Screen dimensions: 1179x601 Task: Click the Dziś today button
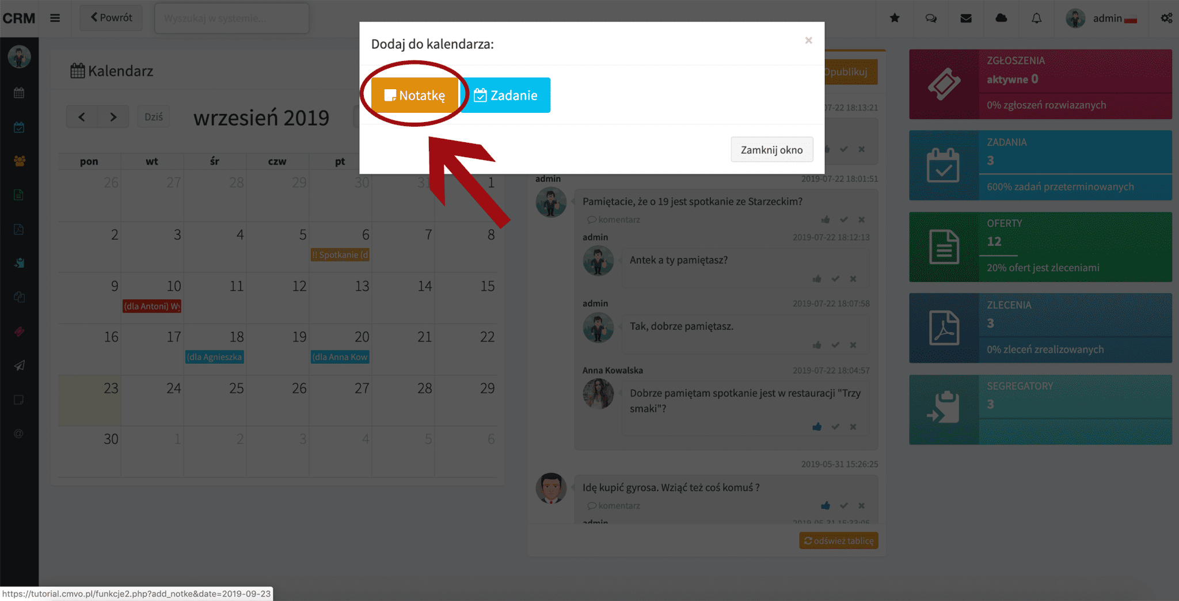click(x=154, y=117)
